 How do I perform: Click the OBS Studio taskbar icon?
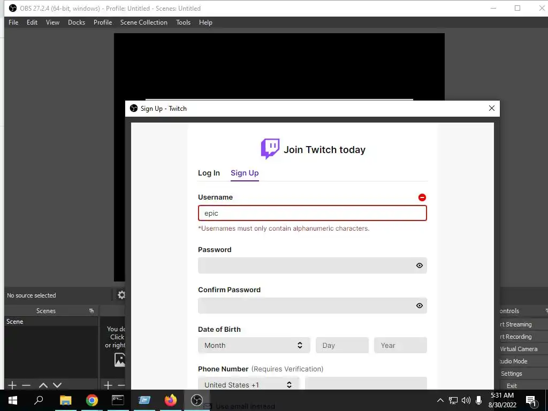[196, 400]
